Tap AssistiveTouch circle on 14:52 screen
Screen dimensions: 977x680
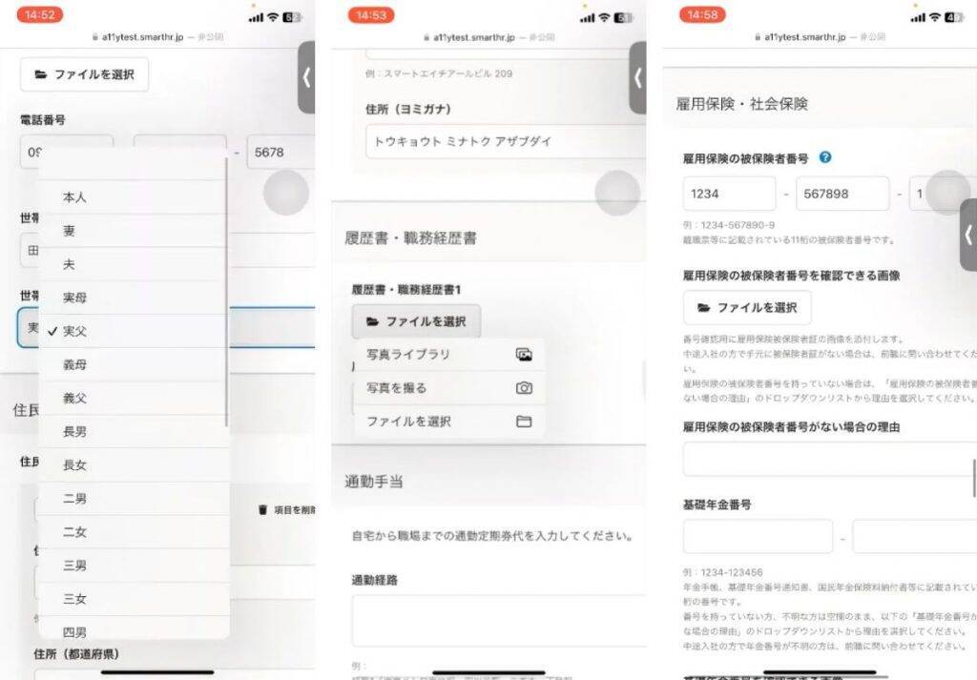[x=286, y=193]
